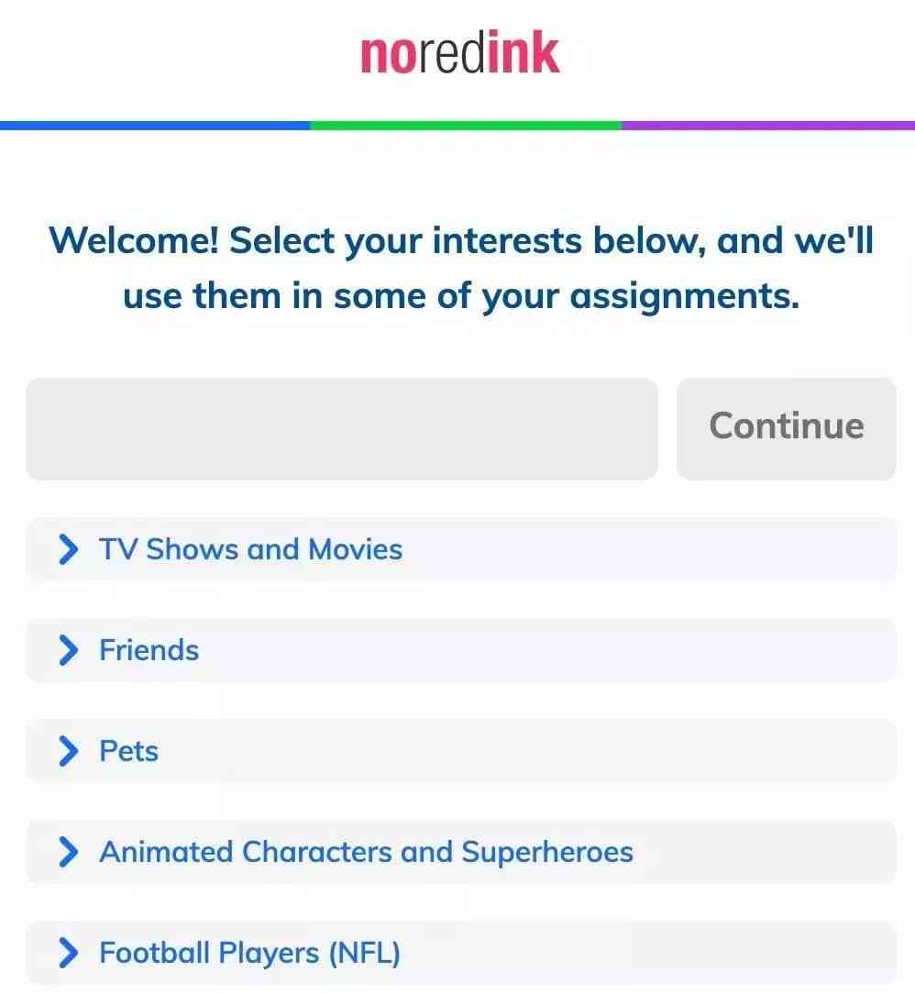Show the Football Players (NFL) options
Image resolution: width=915 pixels, height=994 pixels.
pyautogui.click(x=460, y=953)
